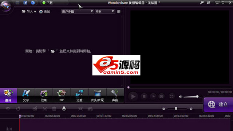Expand the 用户专辑 album dropdown
The image size is (233, 131).
78,11
